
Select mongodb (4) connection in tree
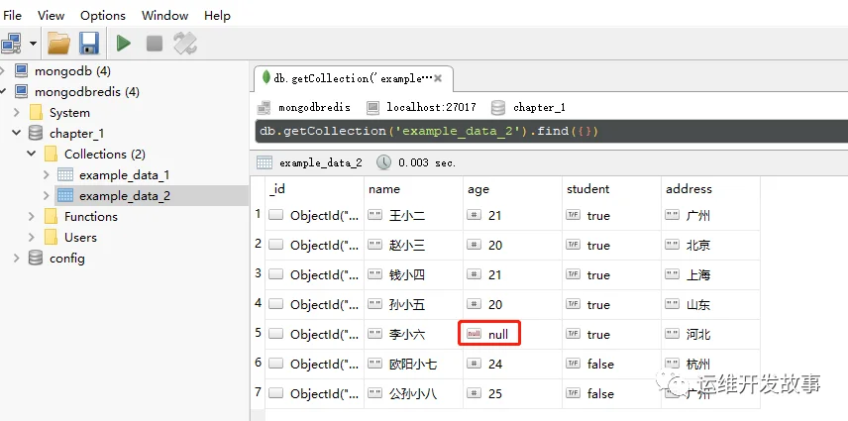[72, 70]
